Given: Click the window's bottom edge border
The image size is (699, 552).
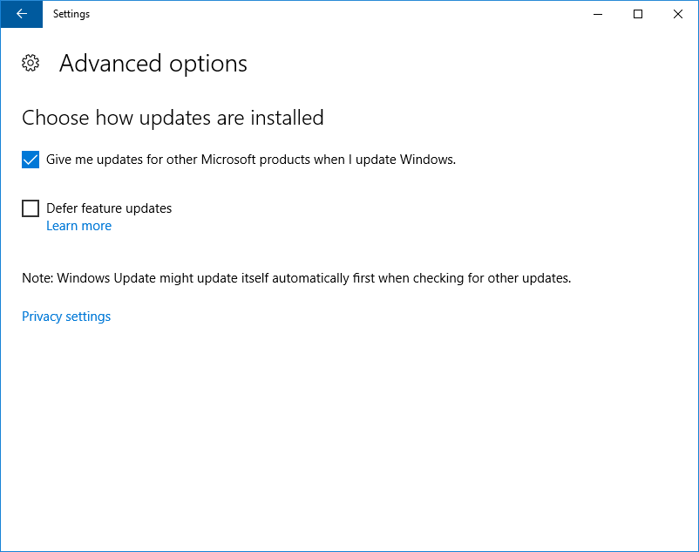Looking at the screenshot, I should (x=349, y=550).
